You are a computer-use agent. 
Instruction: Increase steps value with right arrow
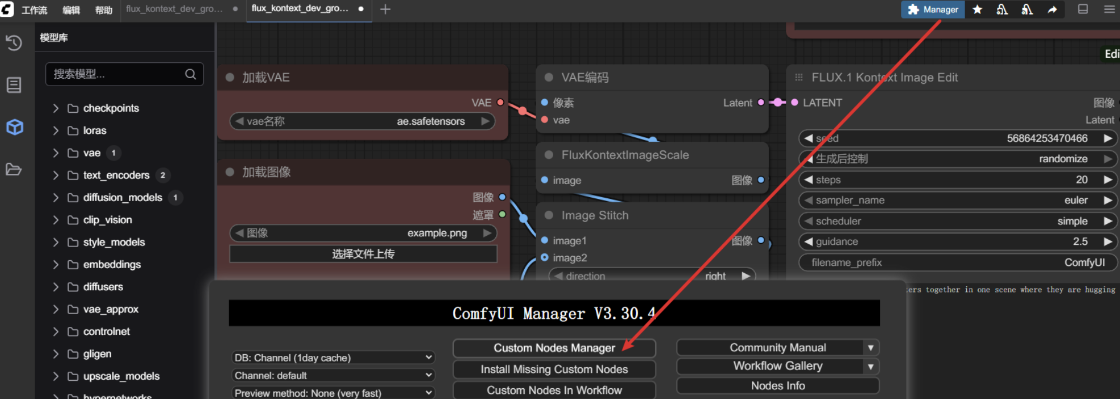coord(1108,180)
